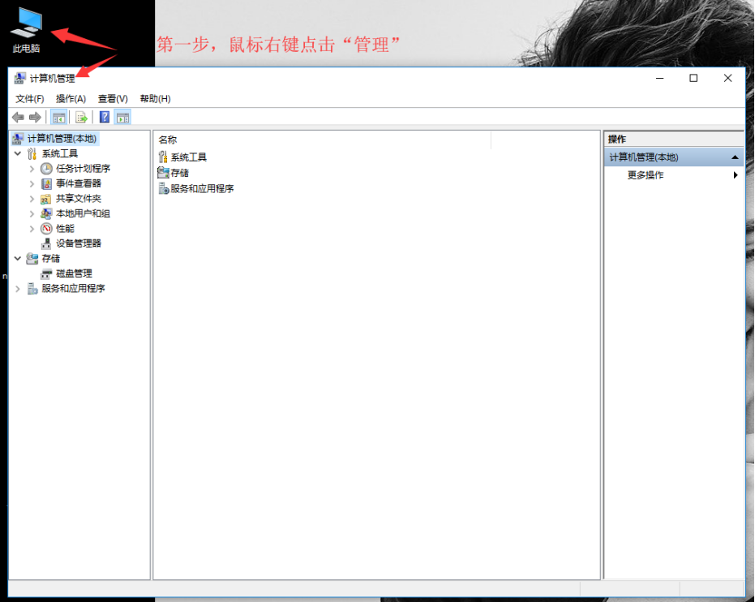The image size is (755, 602).
Task: Click the 共享文件夹 icon in tree
Action: [x=45, y=199]
